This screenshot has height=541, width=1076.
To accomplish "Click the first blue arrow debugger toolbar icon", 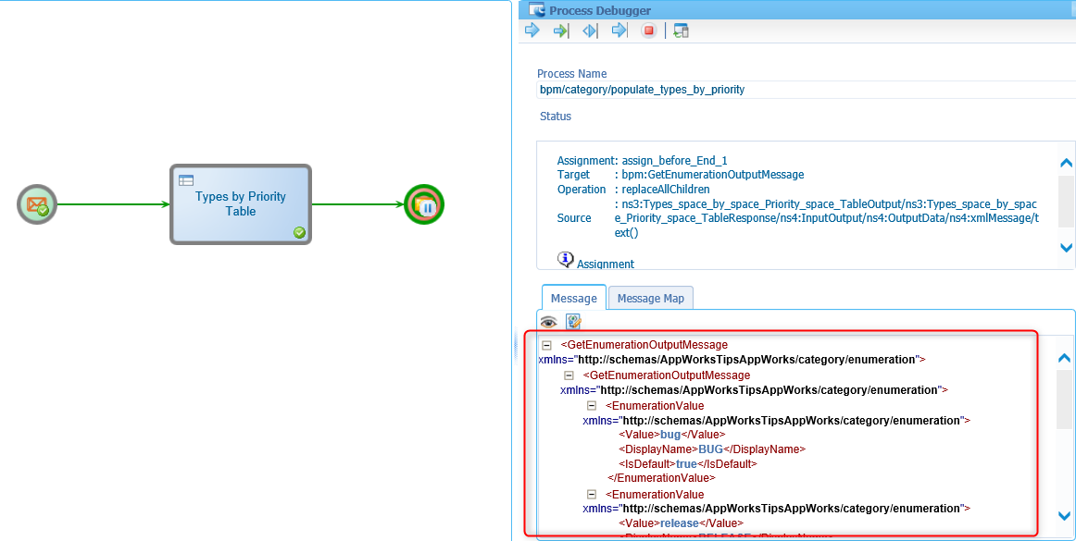I will point(532,31).
